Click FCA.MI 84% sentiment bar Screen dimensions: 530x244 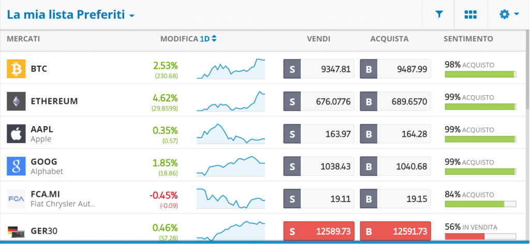[480, 204]
